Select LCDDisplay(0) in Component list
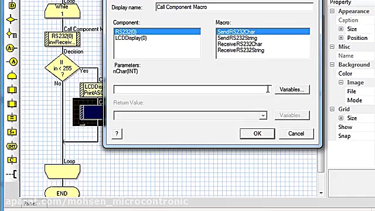Image resolution: width=375 pixels, height=211 pixels. [x=157, y=38]
